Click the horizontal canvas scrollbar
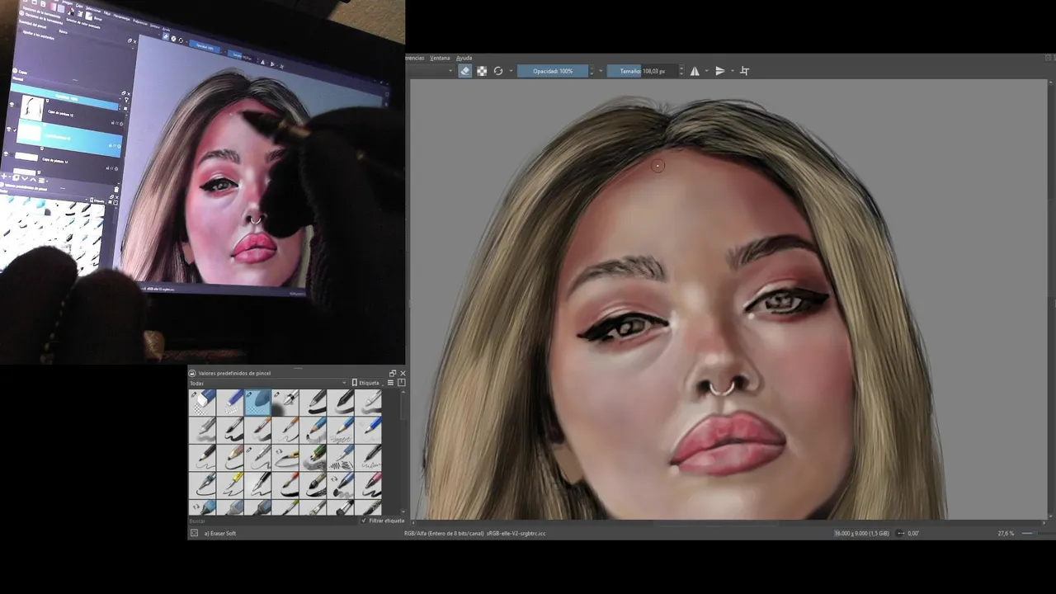 pos(728,523)
